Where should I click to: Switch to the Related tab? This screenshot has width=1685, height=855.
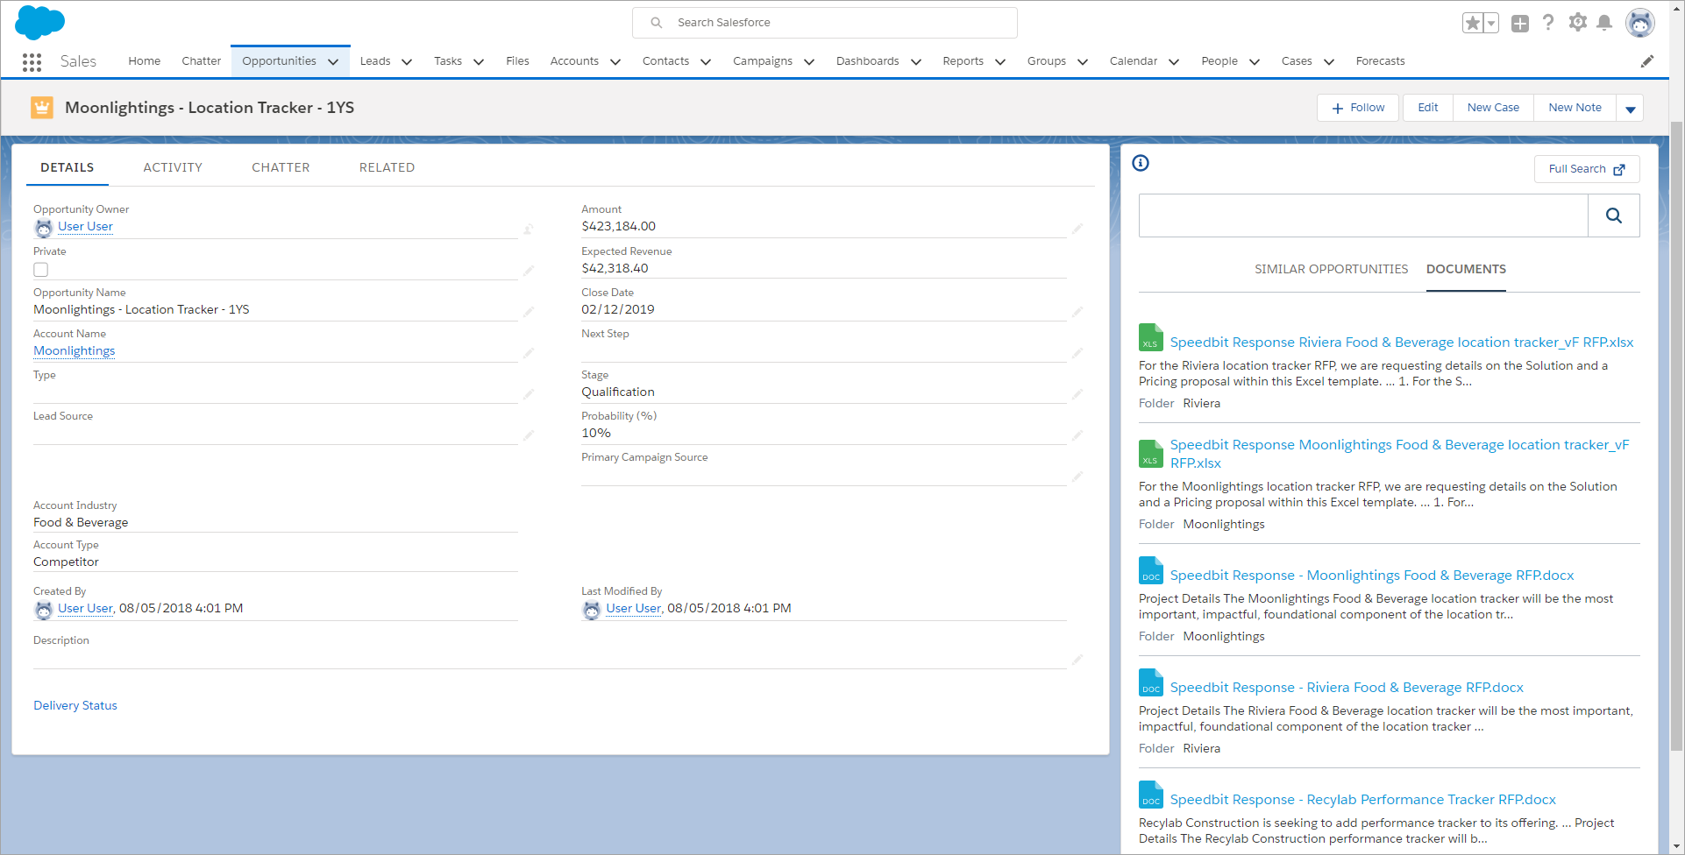click(x=387, y=167)
